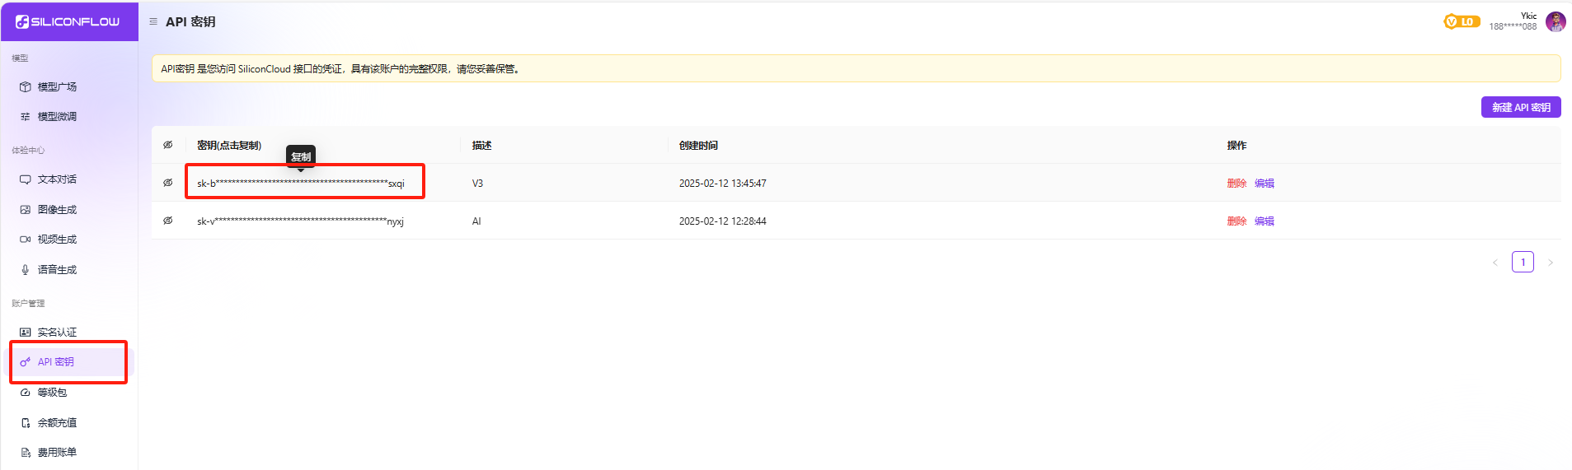Click creation time 2025-02-12 13:45:47

tap(723, 184)
